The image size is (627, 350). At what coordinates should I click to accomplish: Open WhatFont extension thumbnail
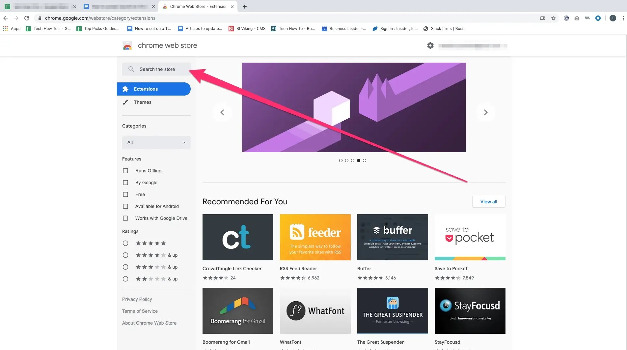tap(315, 311)
